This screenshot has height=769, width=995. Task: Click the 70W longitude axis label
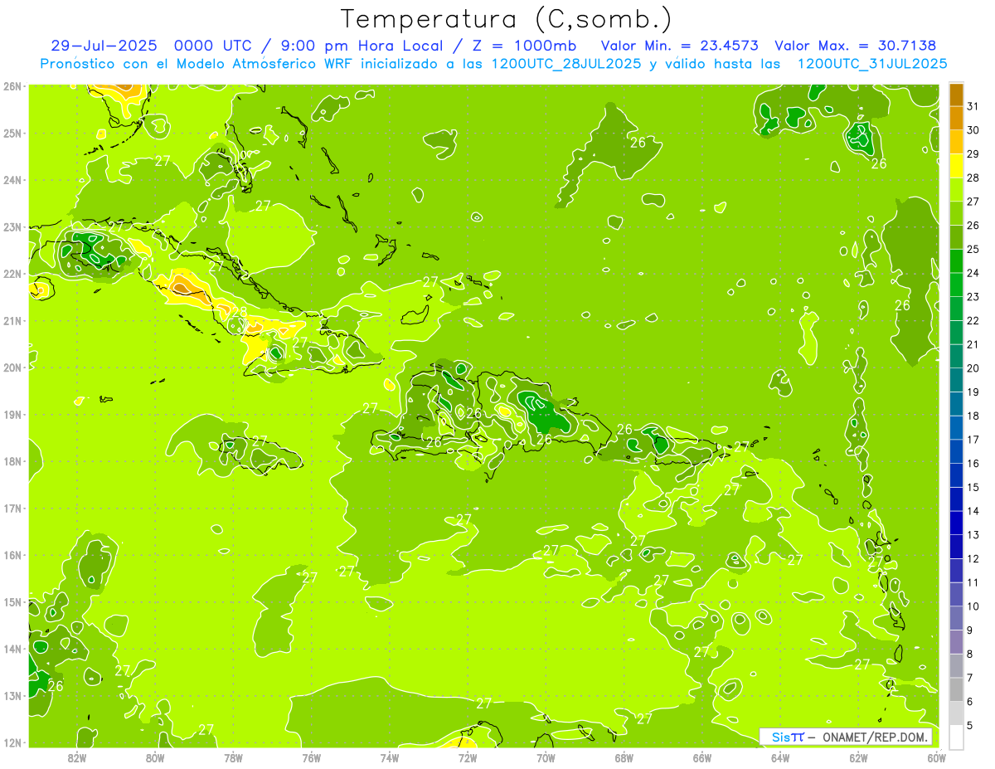tap(546, 757)
